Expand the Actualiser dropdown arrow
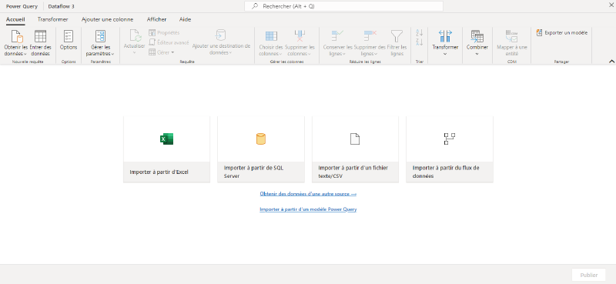The height and width of the screenshot is (284, 616). tap(134, 52)
